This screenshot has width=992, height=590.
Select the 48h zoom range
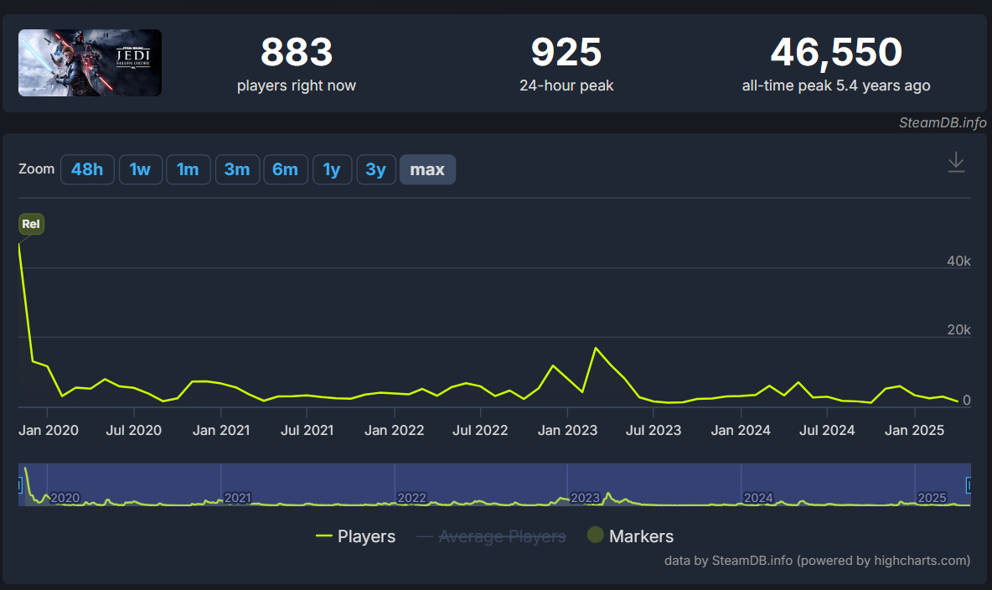tap(87, 169)
